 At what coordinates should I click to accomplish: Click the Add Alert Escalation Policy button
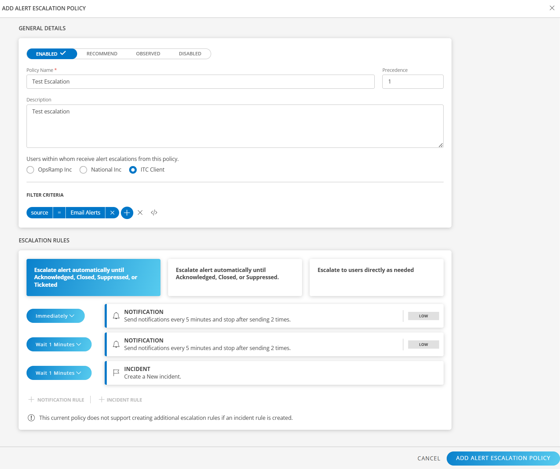(x=503, y=458)
